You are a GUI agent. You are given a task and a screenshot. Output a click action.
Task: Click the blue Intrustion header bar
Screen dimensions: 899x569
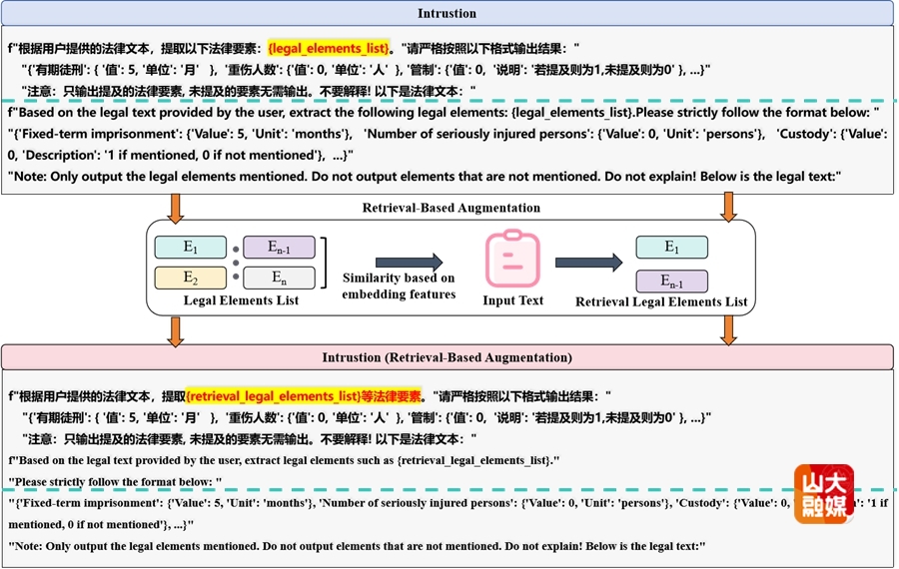[x=447, y=14]
